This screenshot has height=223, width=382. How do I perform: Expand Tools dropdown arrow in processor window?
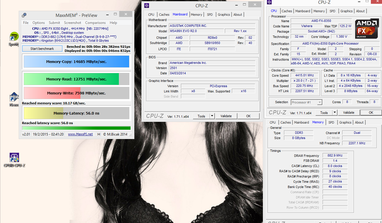tap(335, 113)
